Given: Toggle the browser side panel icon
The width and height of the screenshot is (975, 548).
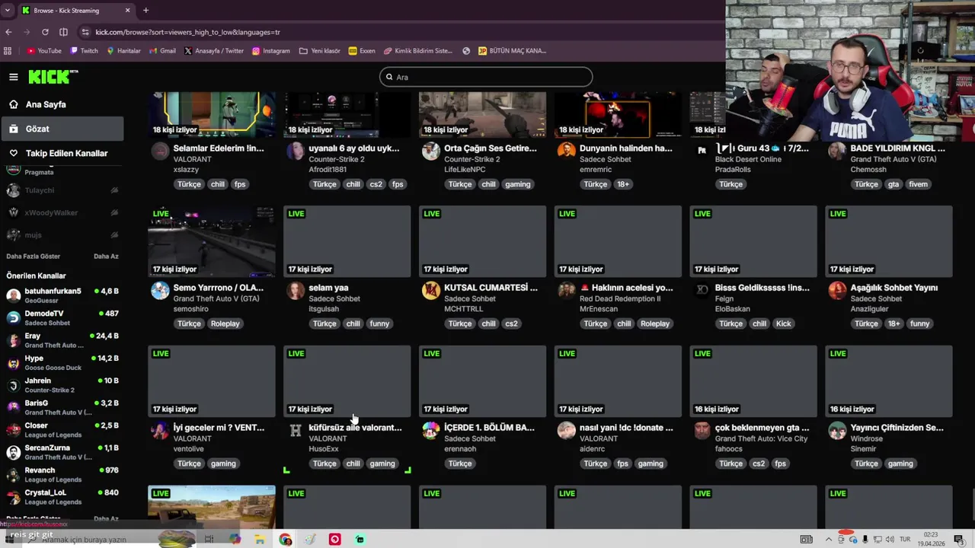Looking at the screenshot, I should pos(63,32).
